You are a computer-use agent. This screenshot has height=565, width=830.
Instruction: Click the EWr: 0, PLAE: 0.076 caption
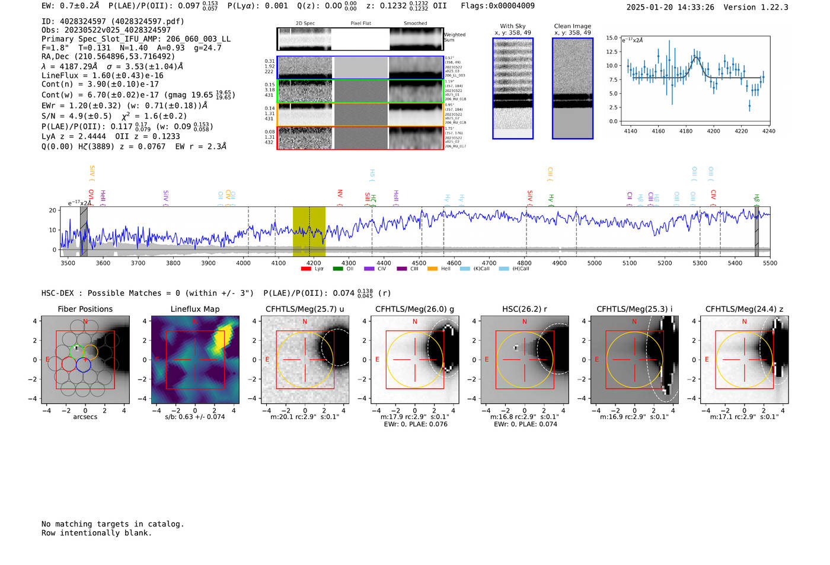click(x=415, y=424)
